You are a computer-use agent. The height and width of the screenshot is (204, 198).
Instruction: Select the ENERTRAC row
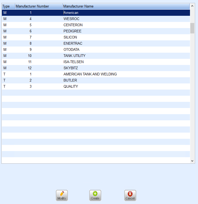point(96,44)
